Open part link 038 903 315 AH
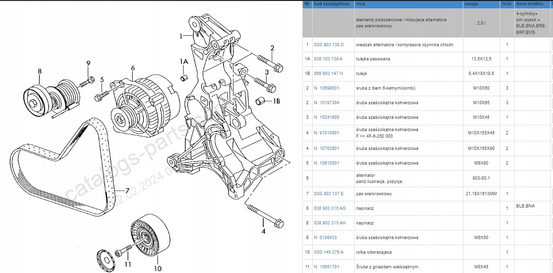The height and width of the screenshot is (273, 553). pos(330,223)
